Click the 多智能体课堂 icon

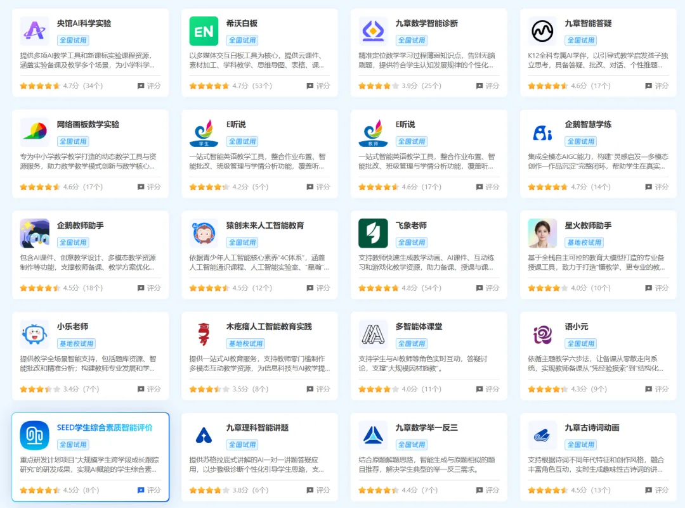pos(373,334)
